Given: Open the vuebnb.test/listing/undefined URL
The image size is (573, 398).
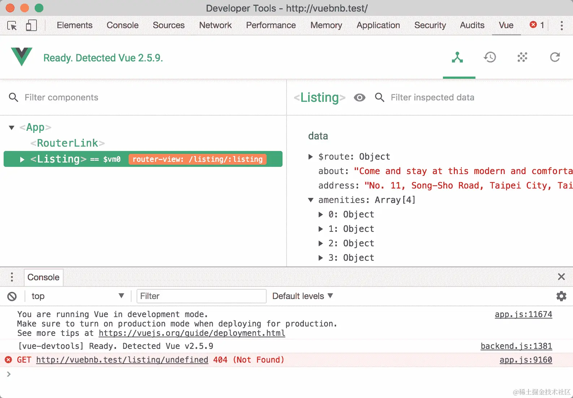Looking at the screenshot, I should [122, 360].
